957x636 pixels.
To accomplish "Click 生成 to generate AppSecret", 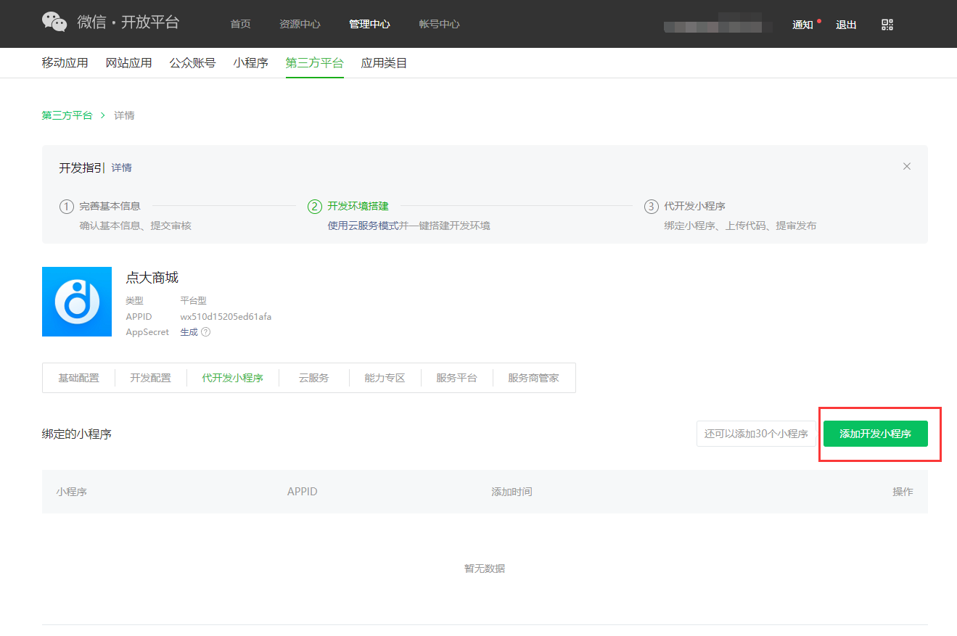I will tap(189, 332).
